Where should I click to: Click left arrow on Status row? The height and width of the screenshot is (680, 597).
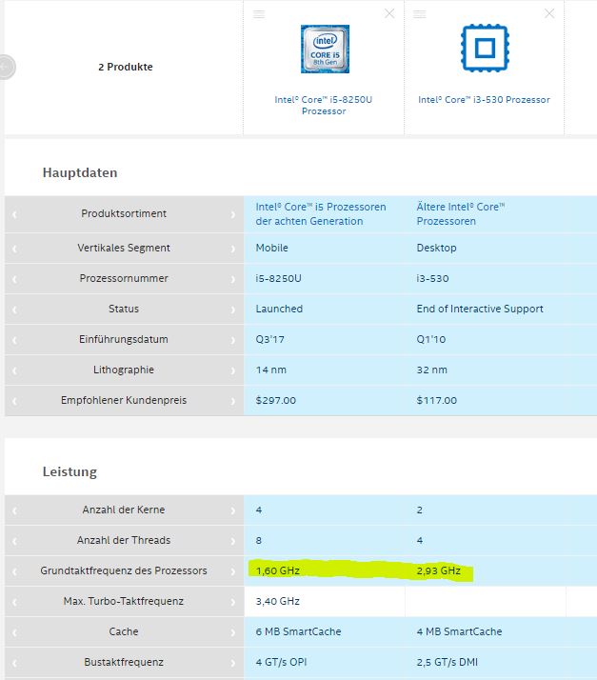(14, 310)
